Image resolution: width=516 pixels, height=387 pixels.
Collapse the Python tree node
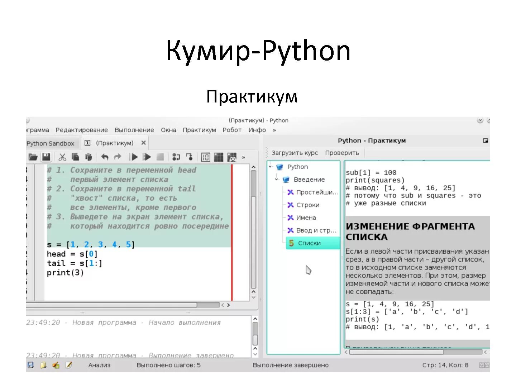click(270, 167)
